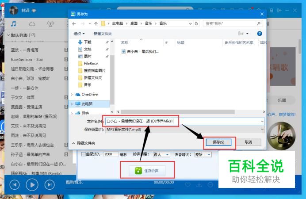Click the 保存铃声 button
The image size is (306, 199).
[147, 171]
